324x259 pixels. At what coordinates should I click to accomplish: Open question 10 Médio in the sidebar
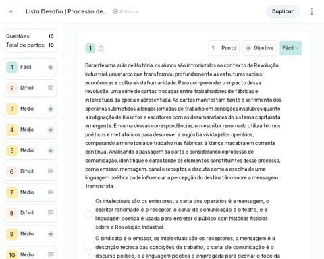(x=30, y=253)
